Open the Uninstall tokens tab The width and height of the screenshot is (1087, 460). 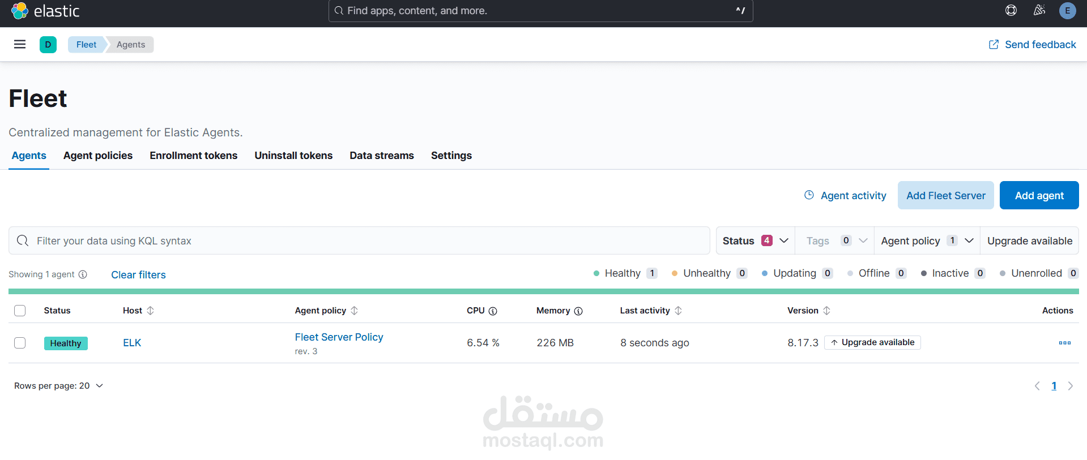point(293,156)
